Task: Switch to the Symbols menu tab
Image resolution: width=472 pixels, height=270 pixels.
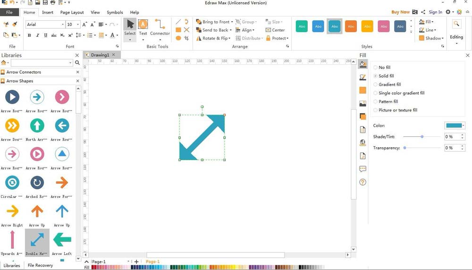Action: point(115,12)
